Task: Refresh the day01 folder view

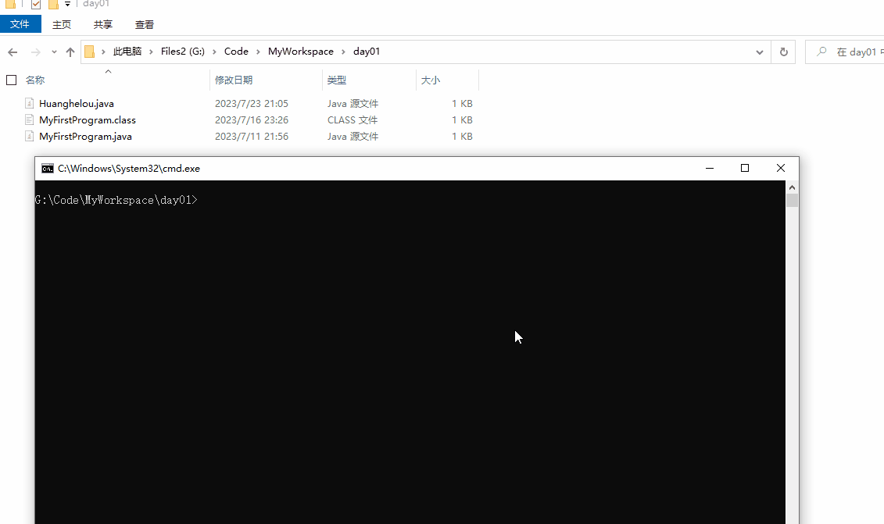Action: point(784,52)
